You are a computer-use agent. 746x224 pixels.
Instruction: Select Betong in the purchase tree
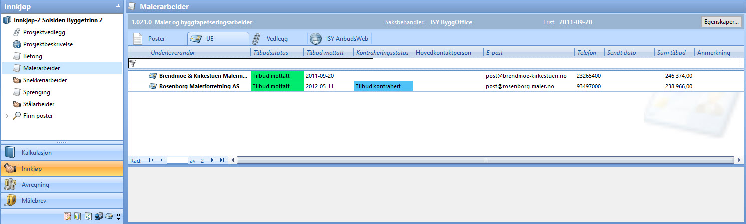(x=33, y=56)
